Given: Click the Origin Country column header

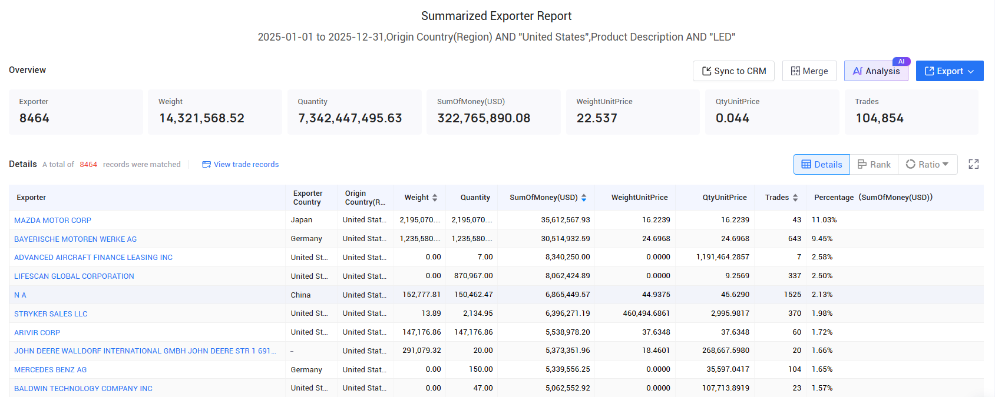Looking at the screenshot, I should tap(365, 198).
